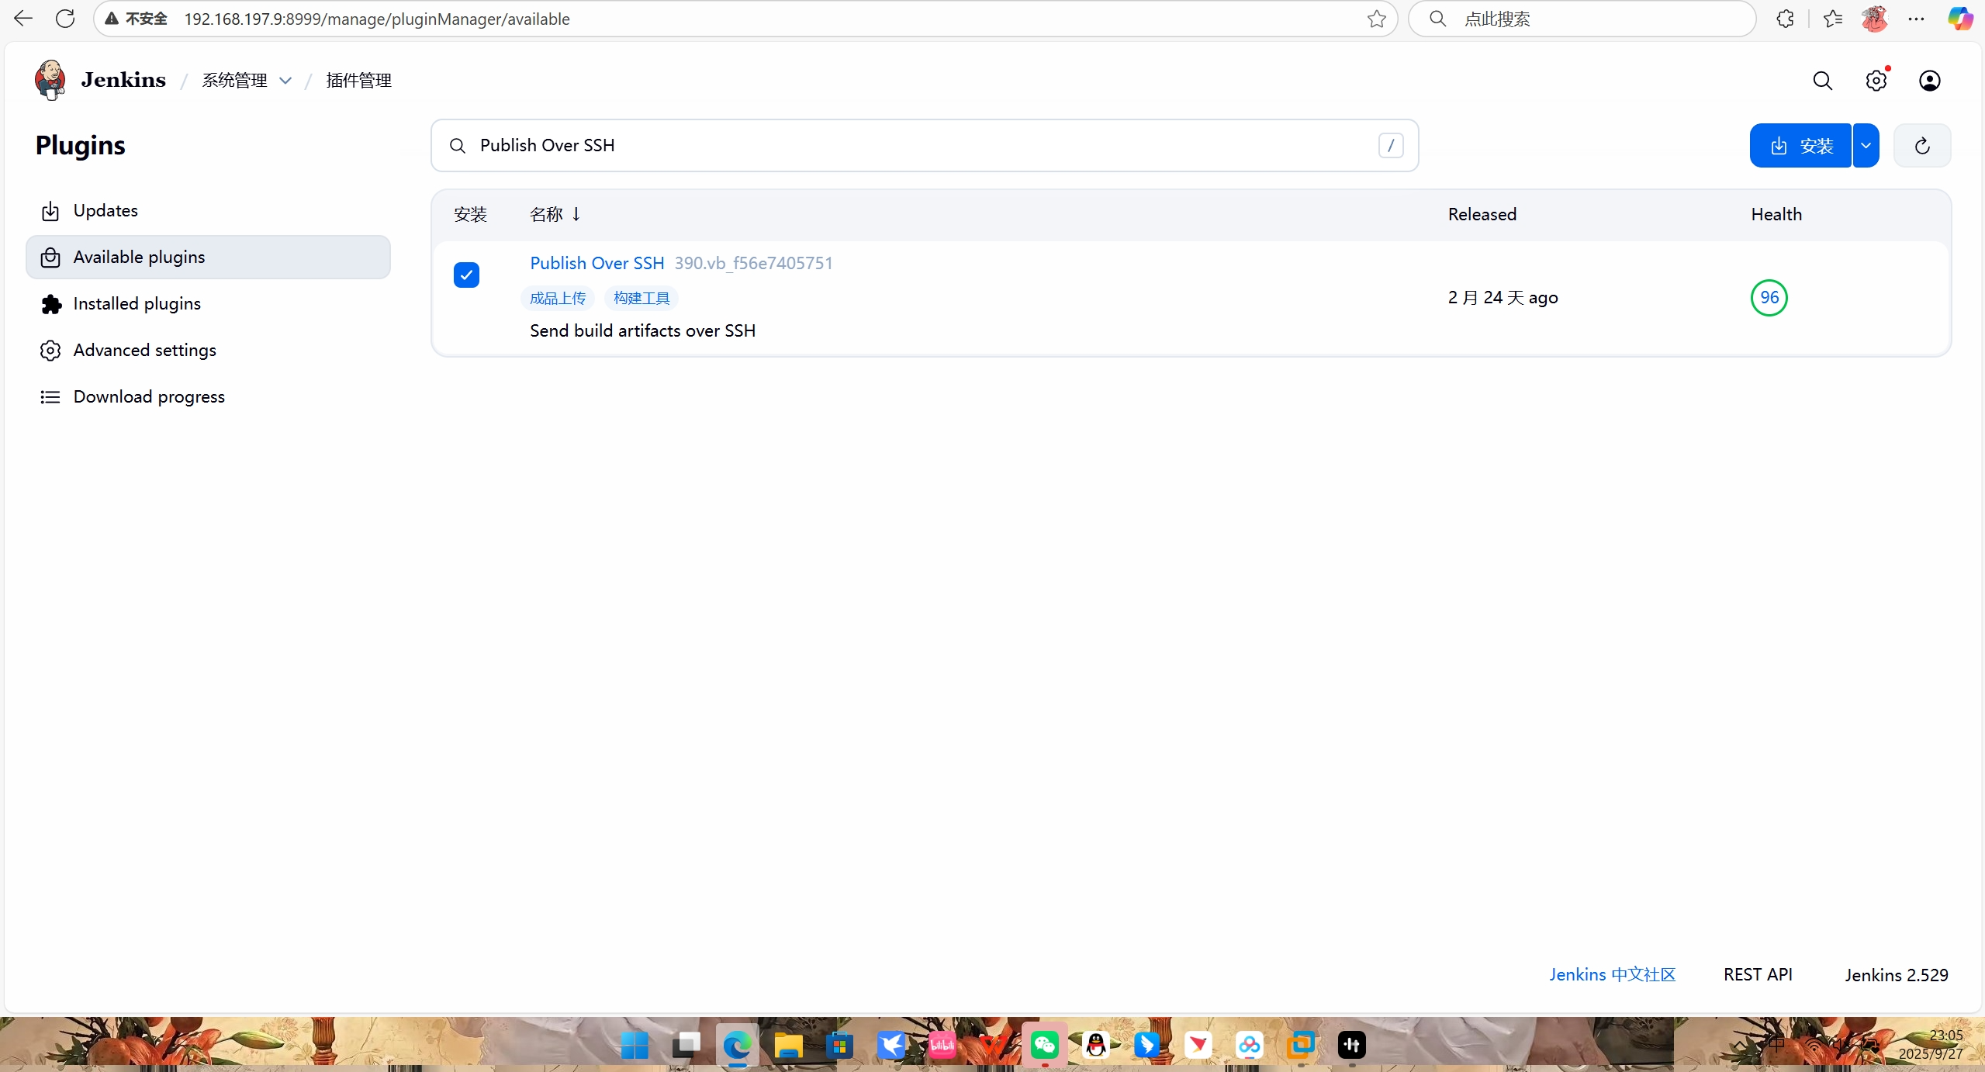Click the Updates sidebar icon
The height and width of the screenshot is (1072, 1985).
tap(50, 211)
